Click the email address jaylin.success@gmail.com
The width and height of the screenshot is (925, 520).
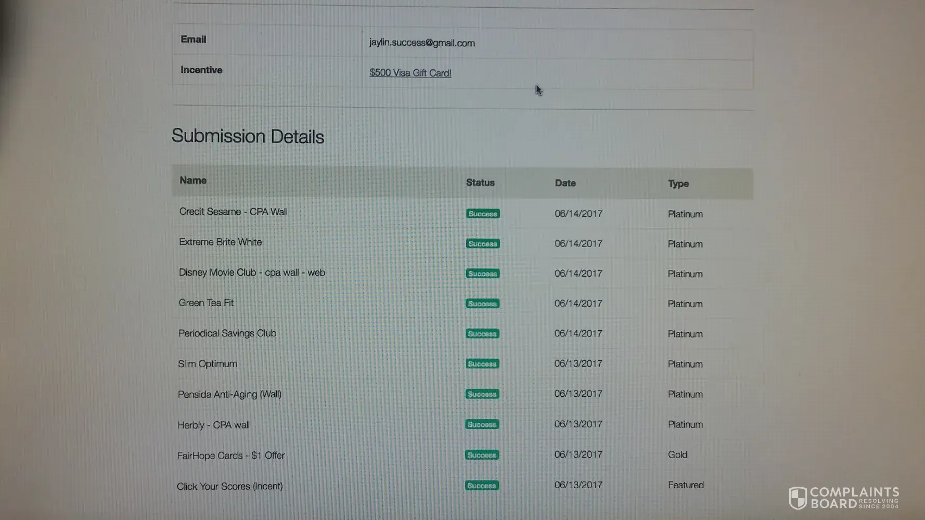click(x=422, y=43)
